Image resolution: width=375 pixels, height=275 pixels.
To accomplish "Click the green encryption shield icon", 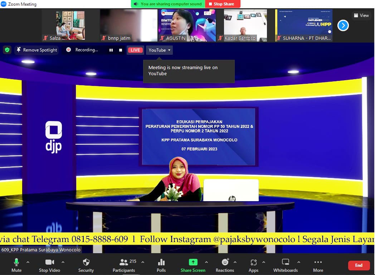I will click(7, 50).
